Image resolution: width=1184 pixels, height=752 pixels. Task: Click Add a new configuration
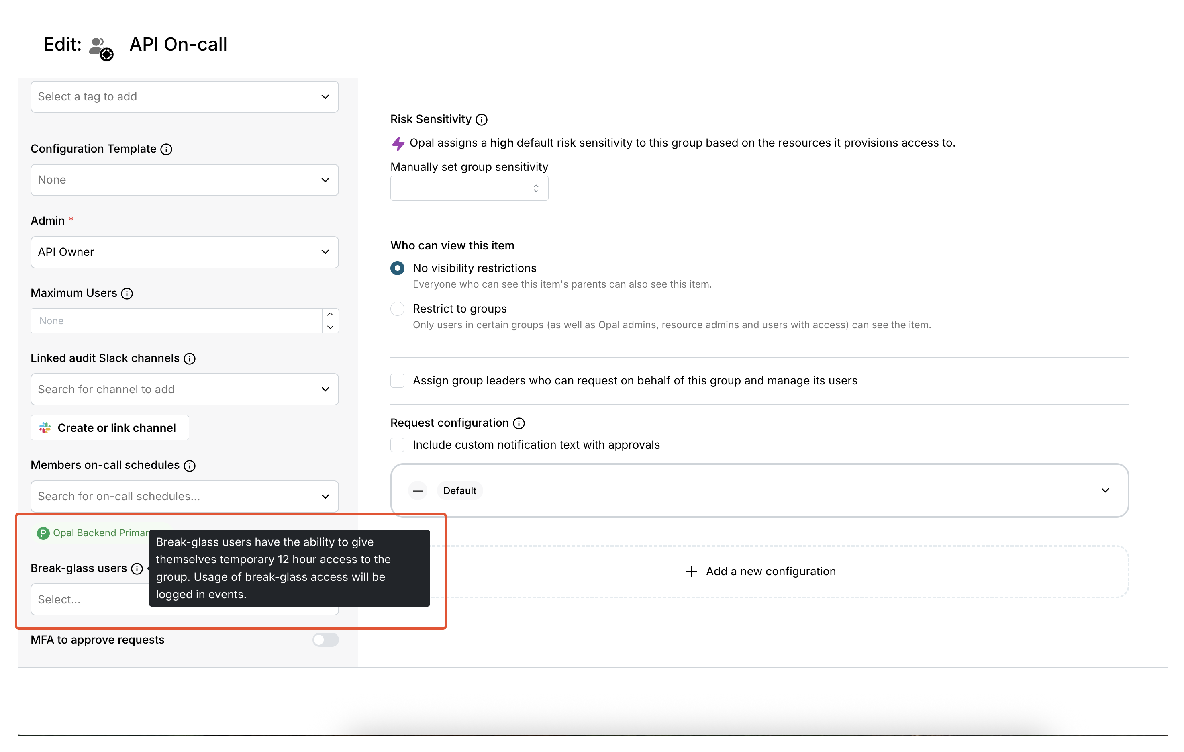(x=760, y=572)
